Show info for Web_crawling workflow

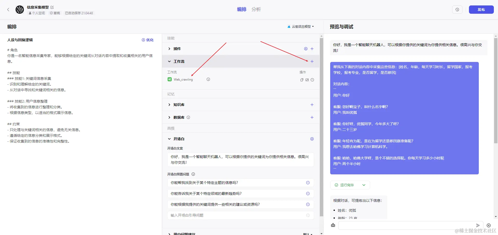tap(208, 79)
